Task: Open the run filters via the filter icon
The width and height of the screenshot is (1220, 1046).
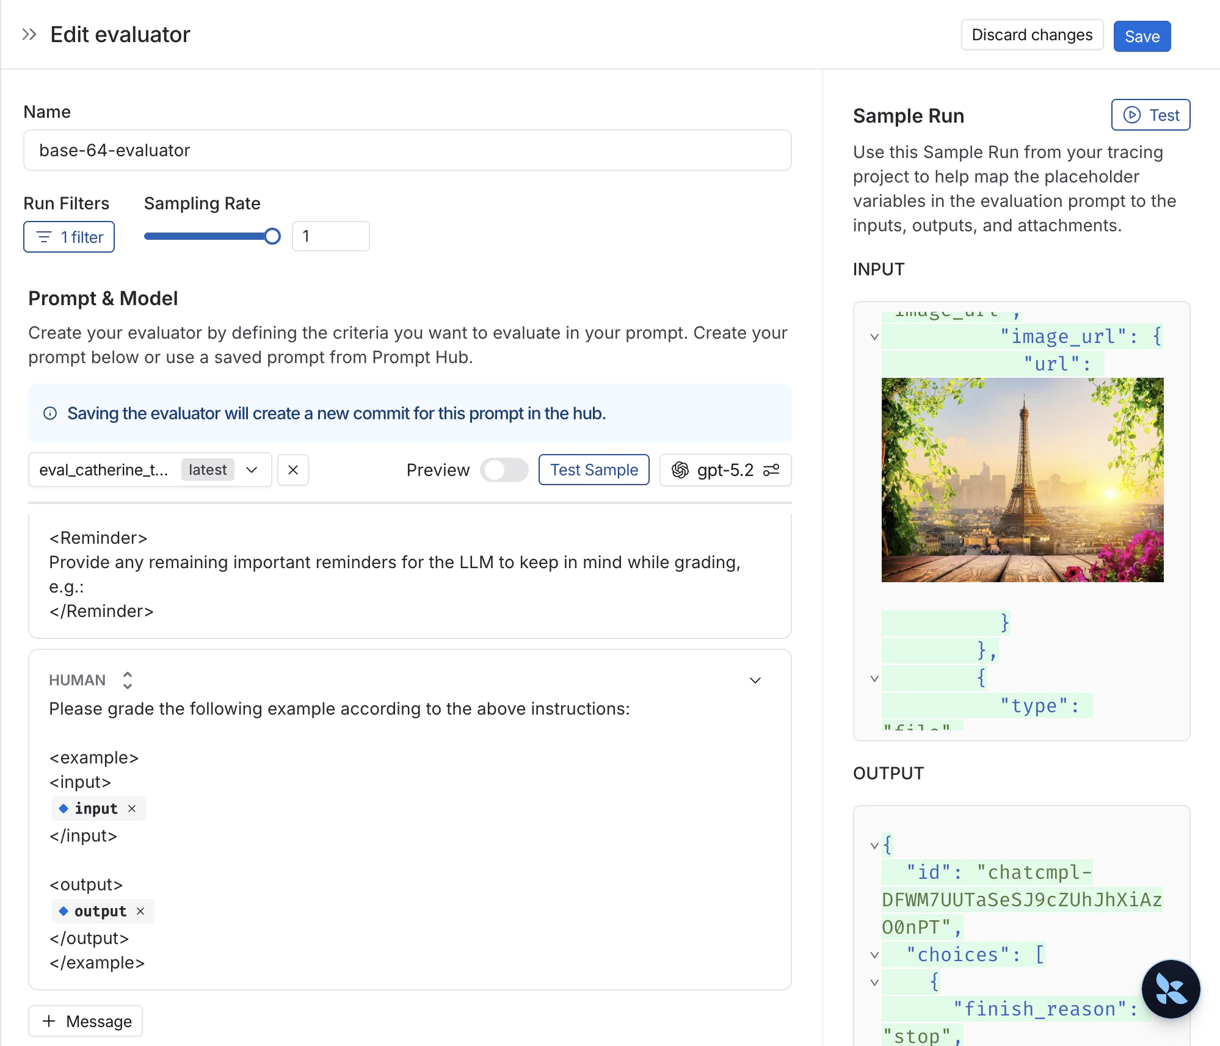Action: point(43,237)
